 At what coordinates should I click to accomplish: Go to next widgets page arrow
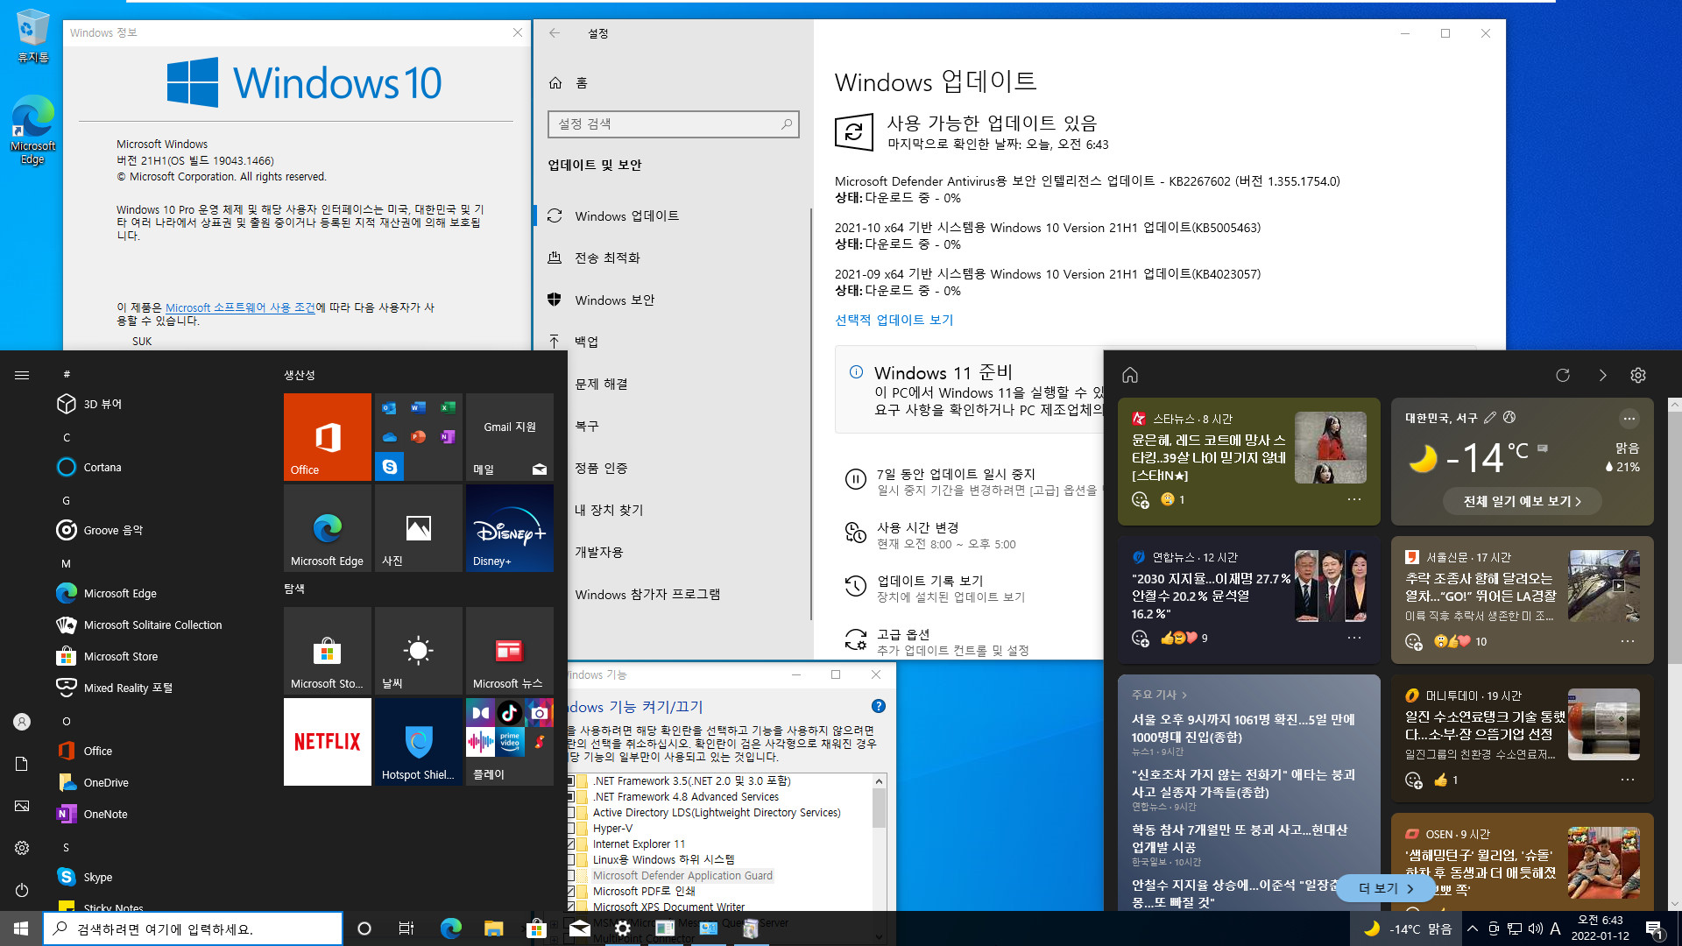[x=1602, y=375]
